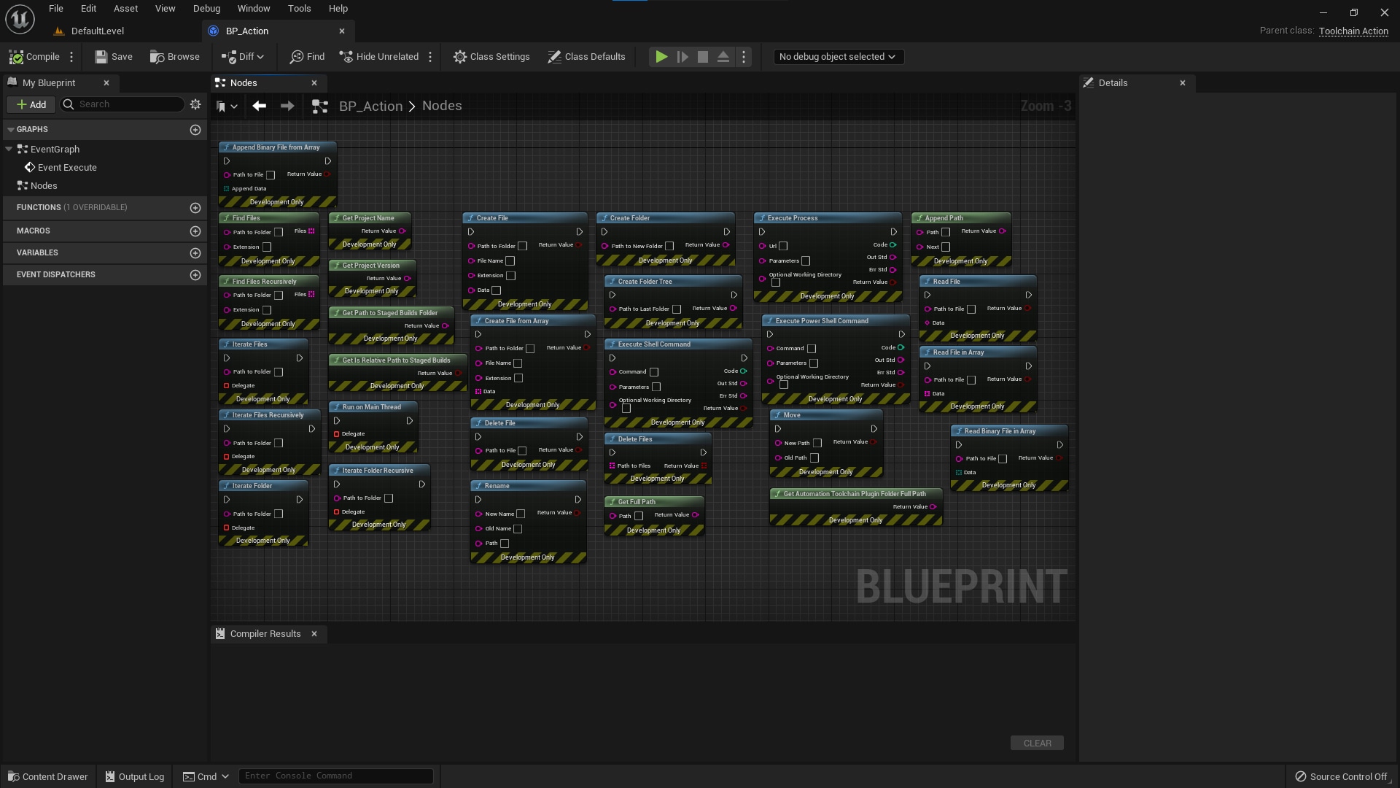This screenshot has width=1400, height=788.
Task: Open the debug object selector dropdown
Action: 839,57
